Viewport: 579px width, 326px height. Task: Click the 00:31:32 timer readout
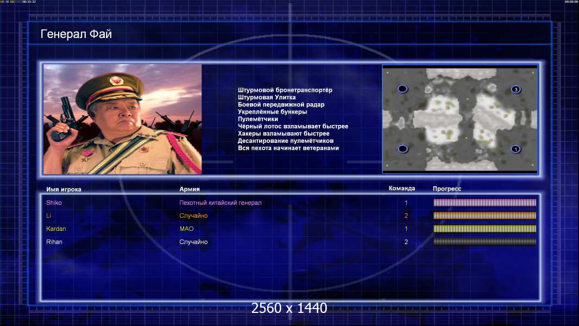coord(29,2)
